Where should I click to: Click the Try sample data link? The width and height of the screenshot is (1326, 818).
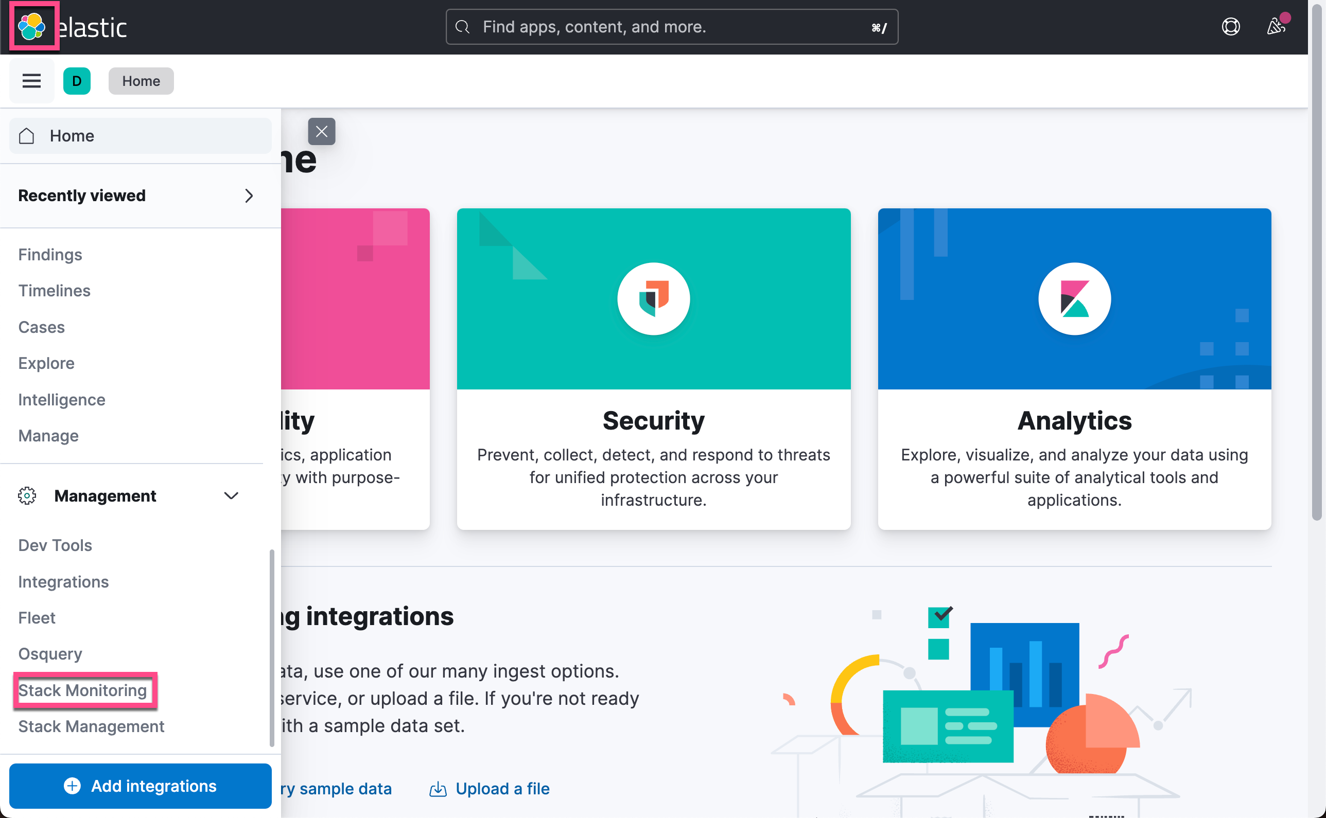(336, 789)
